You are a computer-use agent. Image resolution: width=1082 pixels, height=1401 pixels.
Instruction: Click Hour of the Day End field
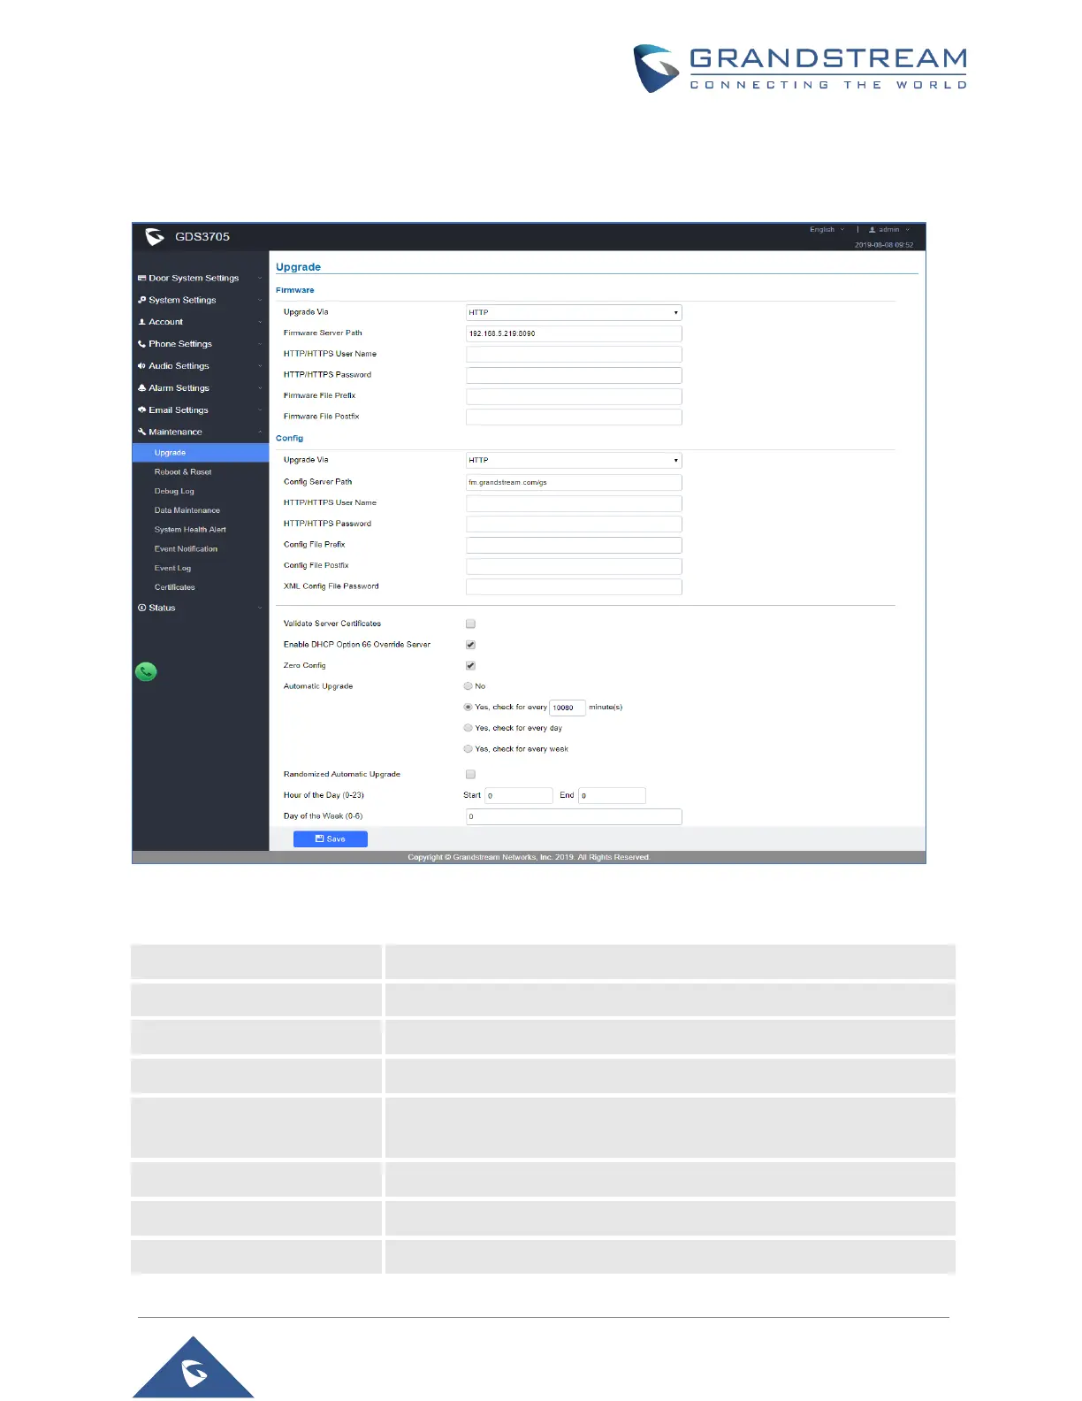612,795
